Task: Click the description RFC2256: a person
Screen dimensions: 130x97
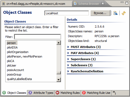Action: (x=107, y=36)
